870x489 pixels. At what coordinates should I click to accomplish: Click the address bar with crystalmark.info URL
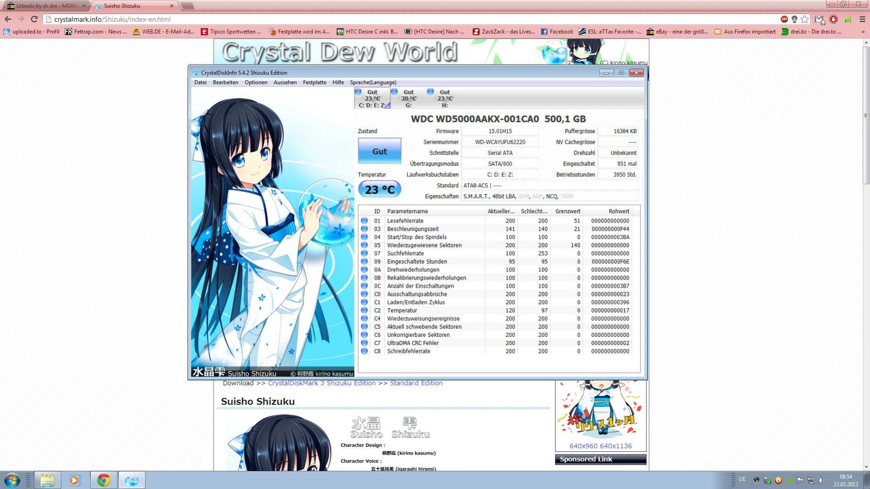coord(408,19)
